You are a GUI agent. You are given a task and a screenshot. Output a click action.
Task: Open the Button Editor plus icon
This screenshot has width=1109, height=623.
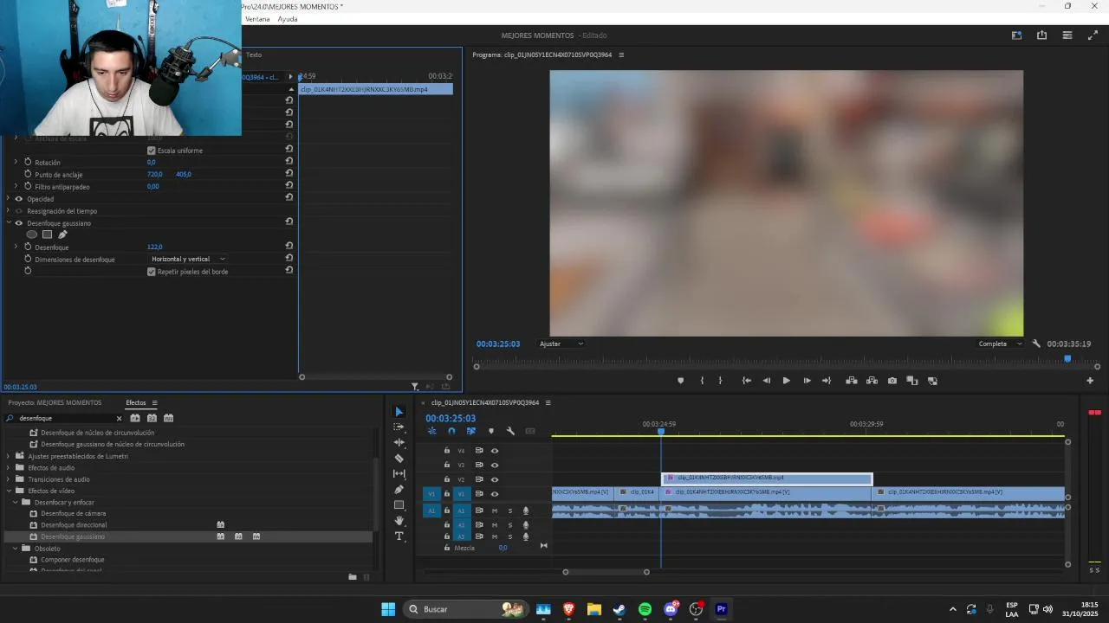coord(1090,381)
